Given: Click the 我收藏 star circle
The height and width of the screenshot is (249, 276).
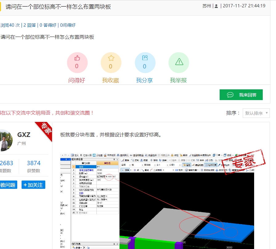Looking at the screenshot, I should 111,63.
